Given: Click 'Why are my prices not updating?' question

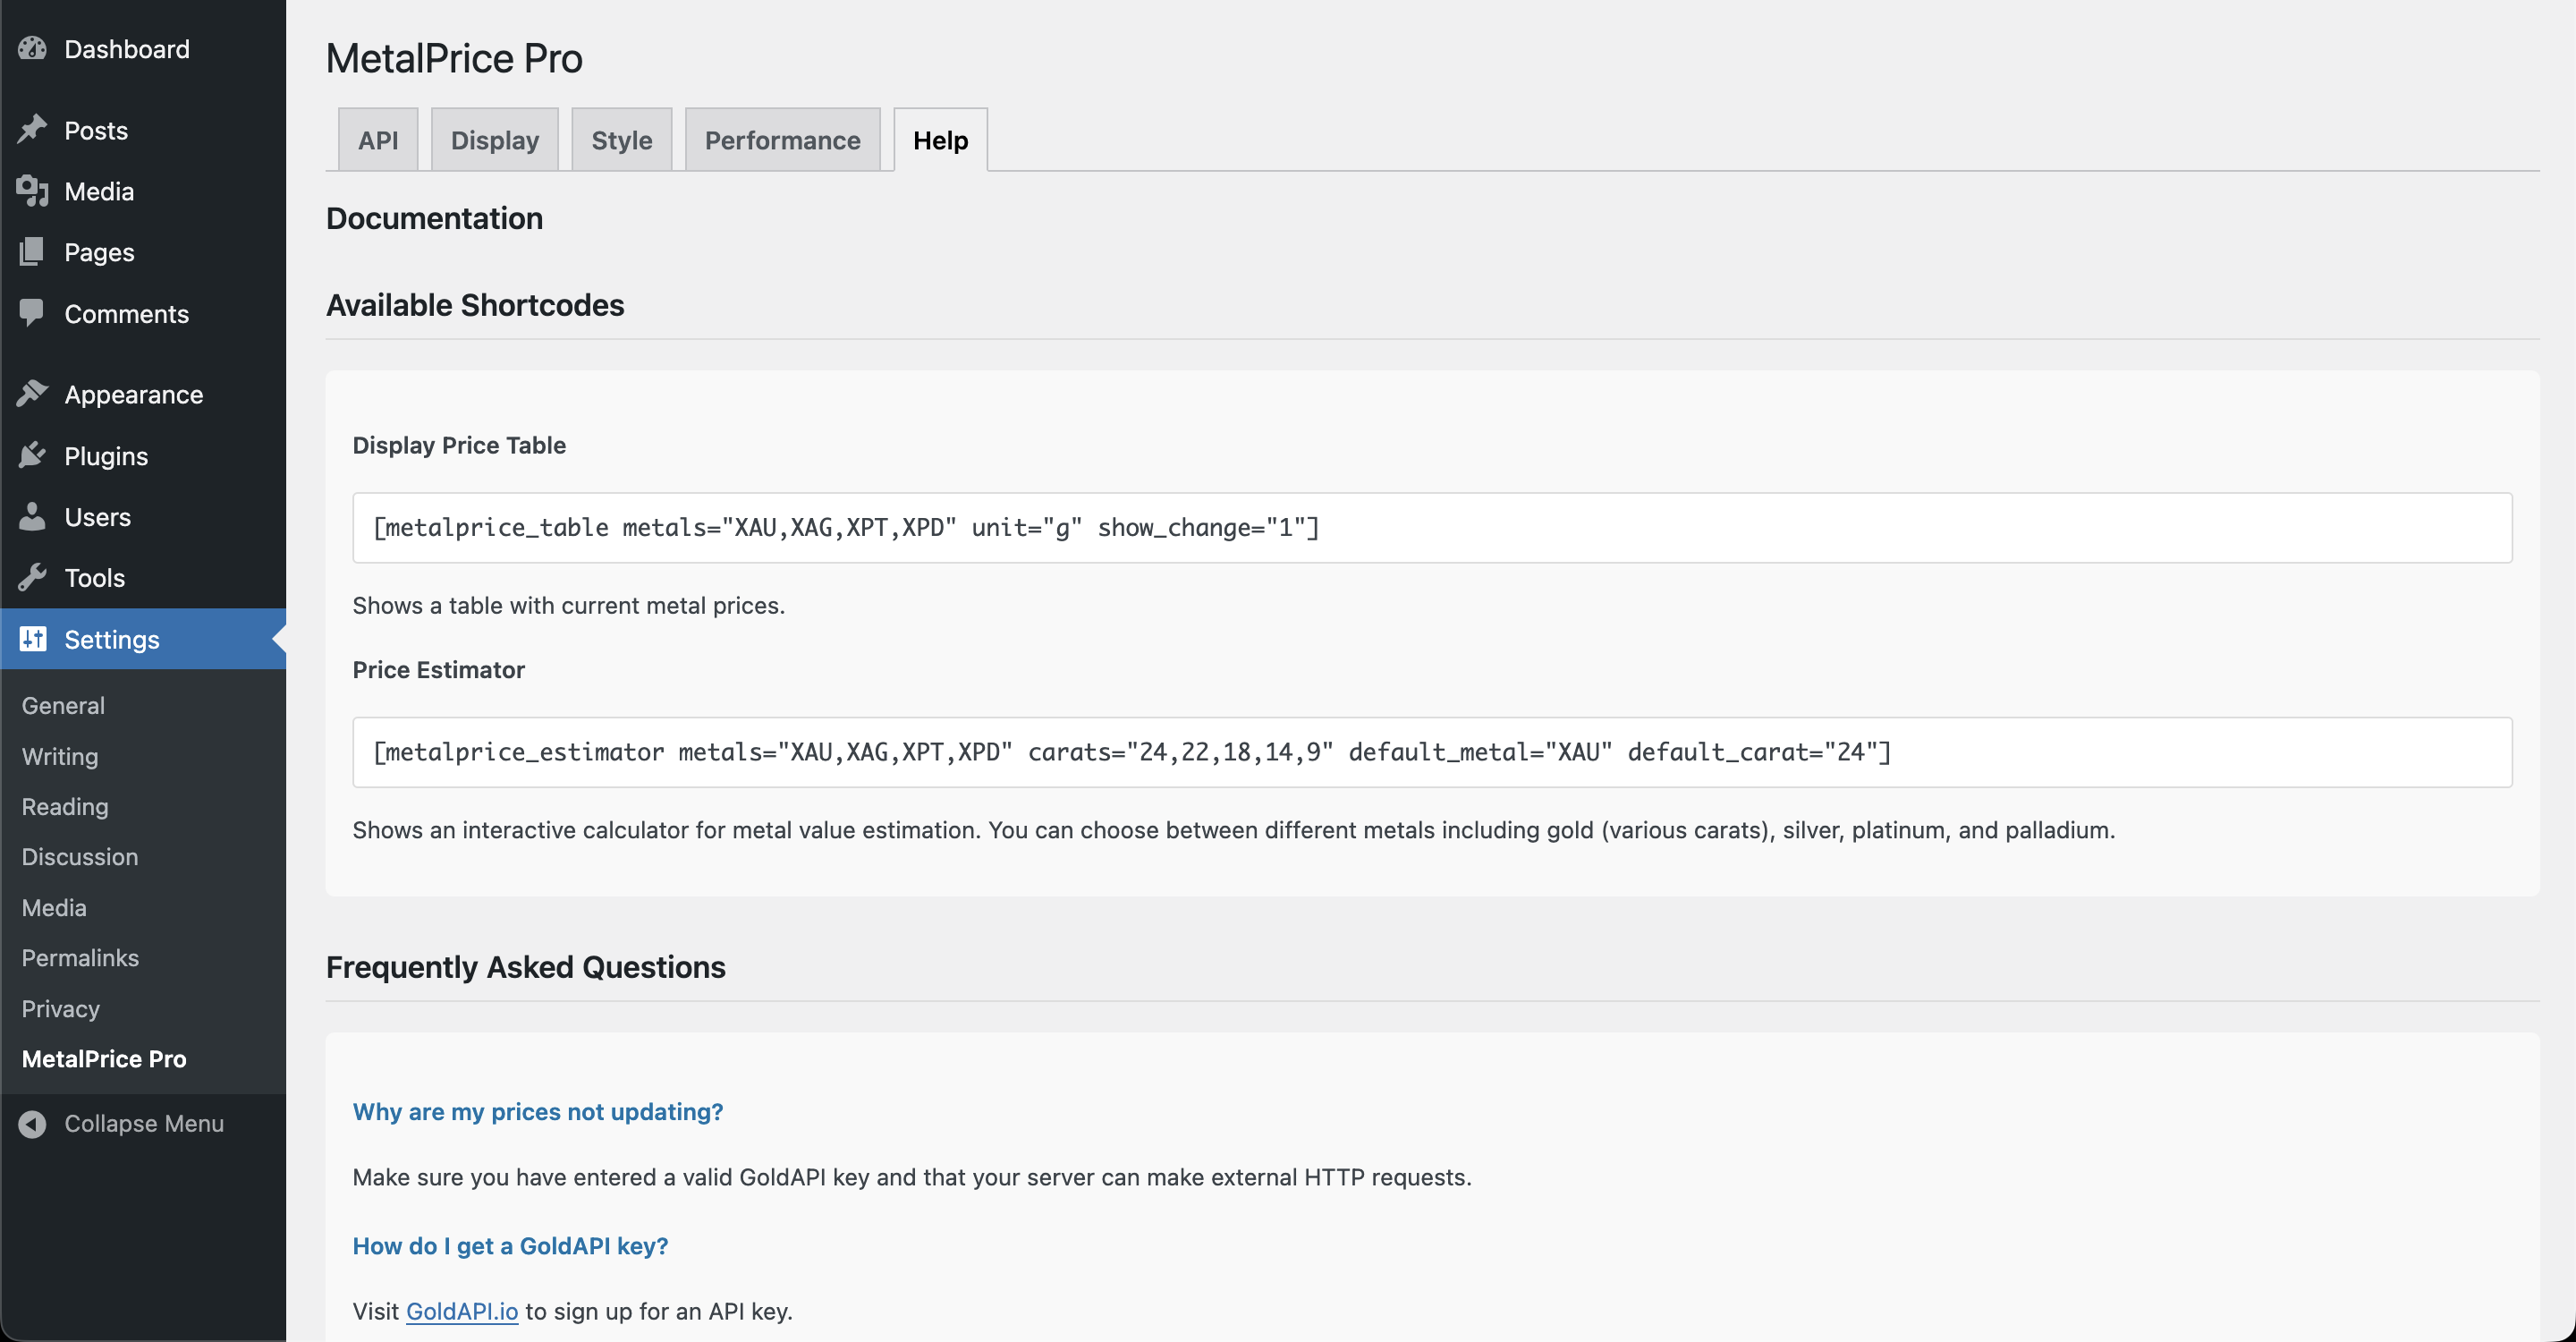Looking at the screenshot, I should pos(537,1112).
